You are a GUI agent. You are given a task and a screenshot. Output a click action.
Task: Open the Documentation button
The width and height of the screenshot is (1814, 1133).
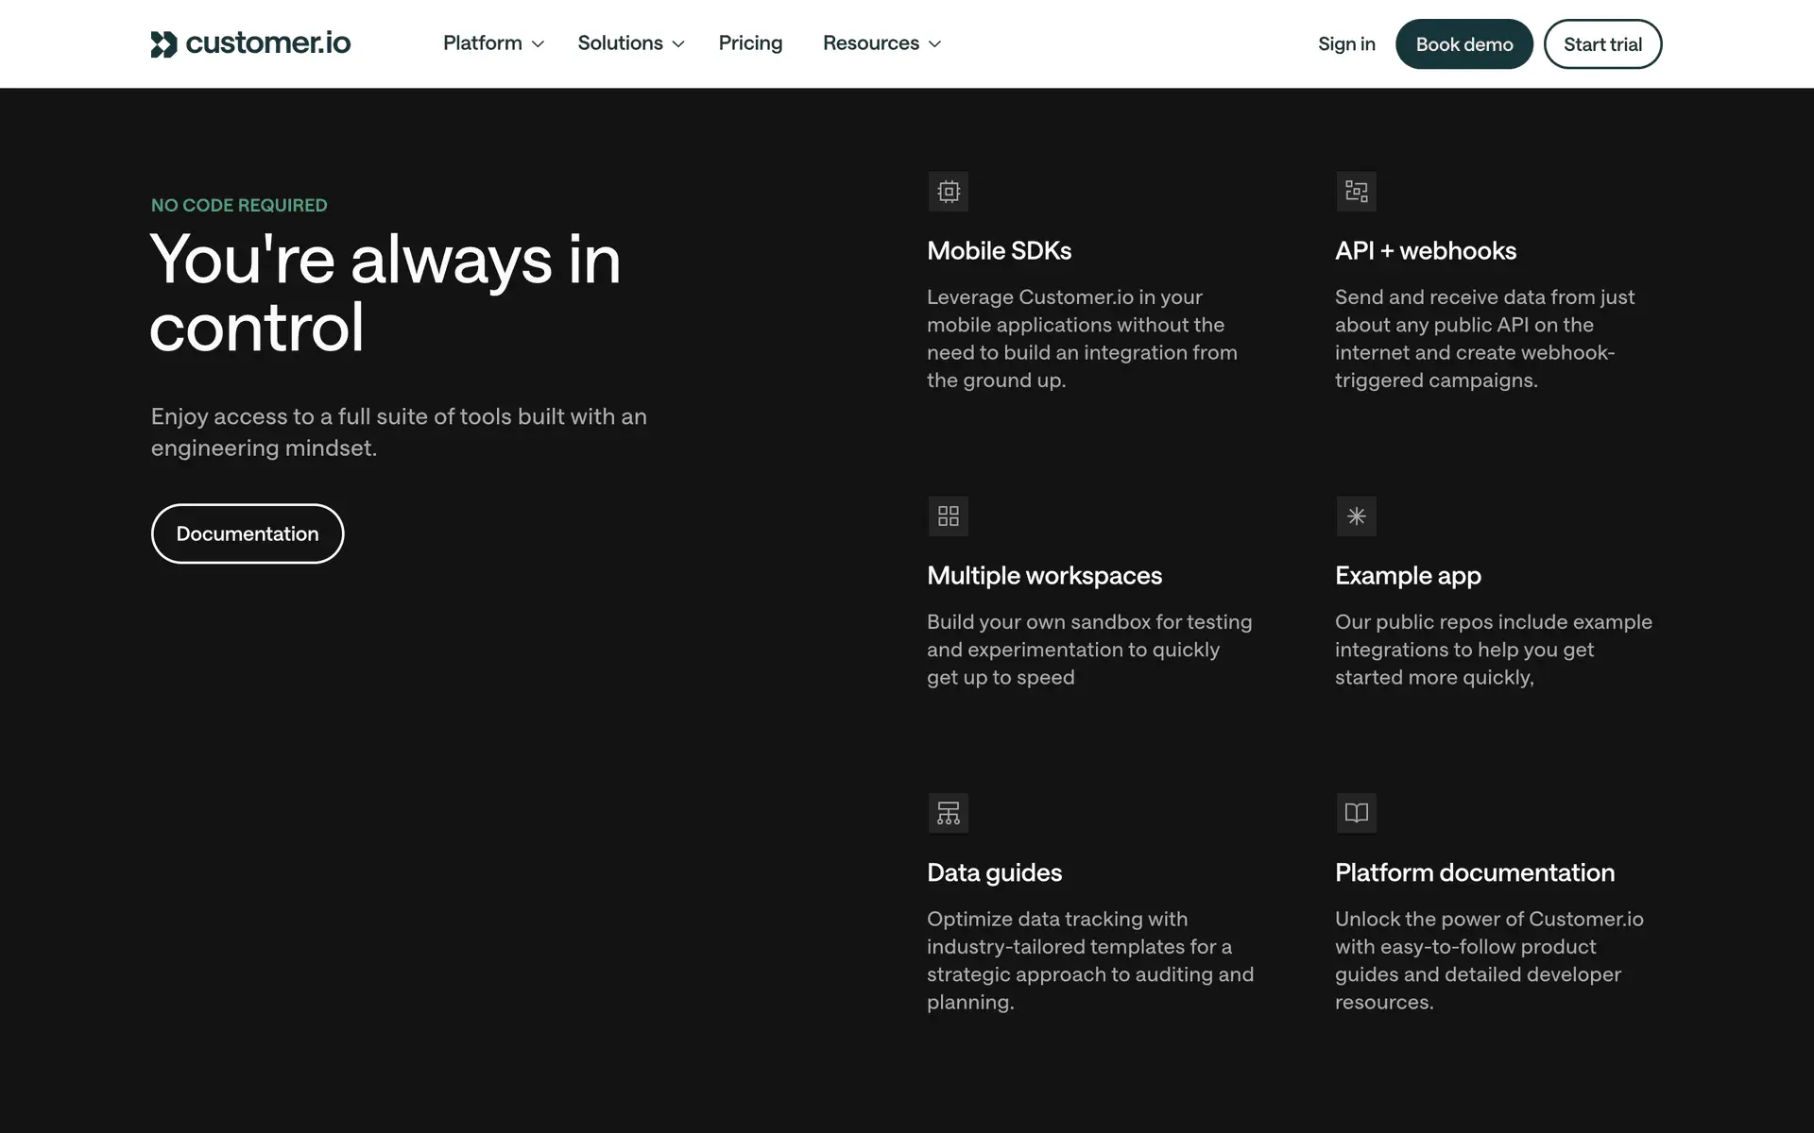coord(248,533)
